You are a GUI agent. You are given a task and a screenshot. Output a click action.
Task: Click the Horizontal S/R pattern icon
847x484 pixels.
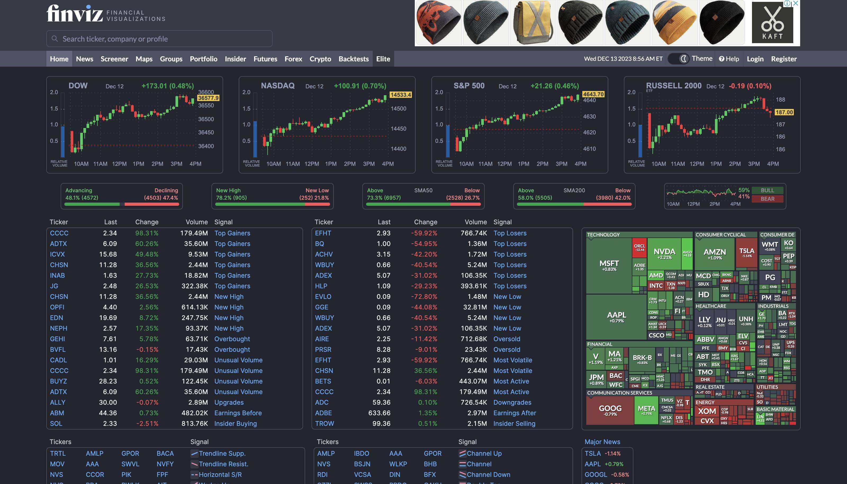click(194, 475)
